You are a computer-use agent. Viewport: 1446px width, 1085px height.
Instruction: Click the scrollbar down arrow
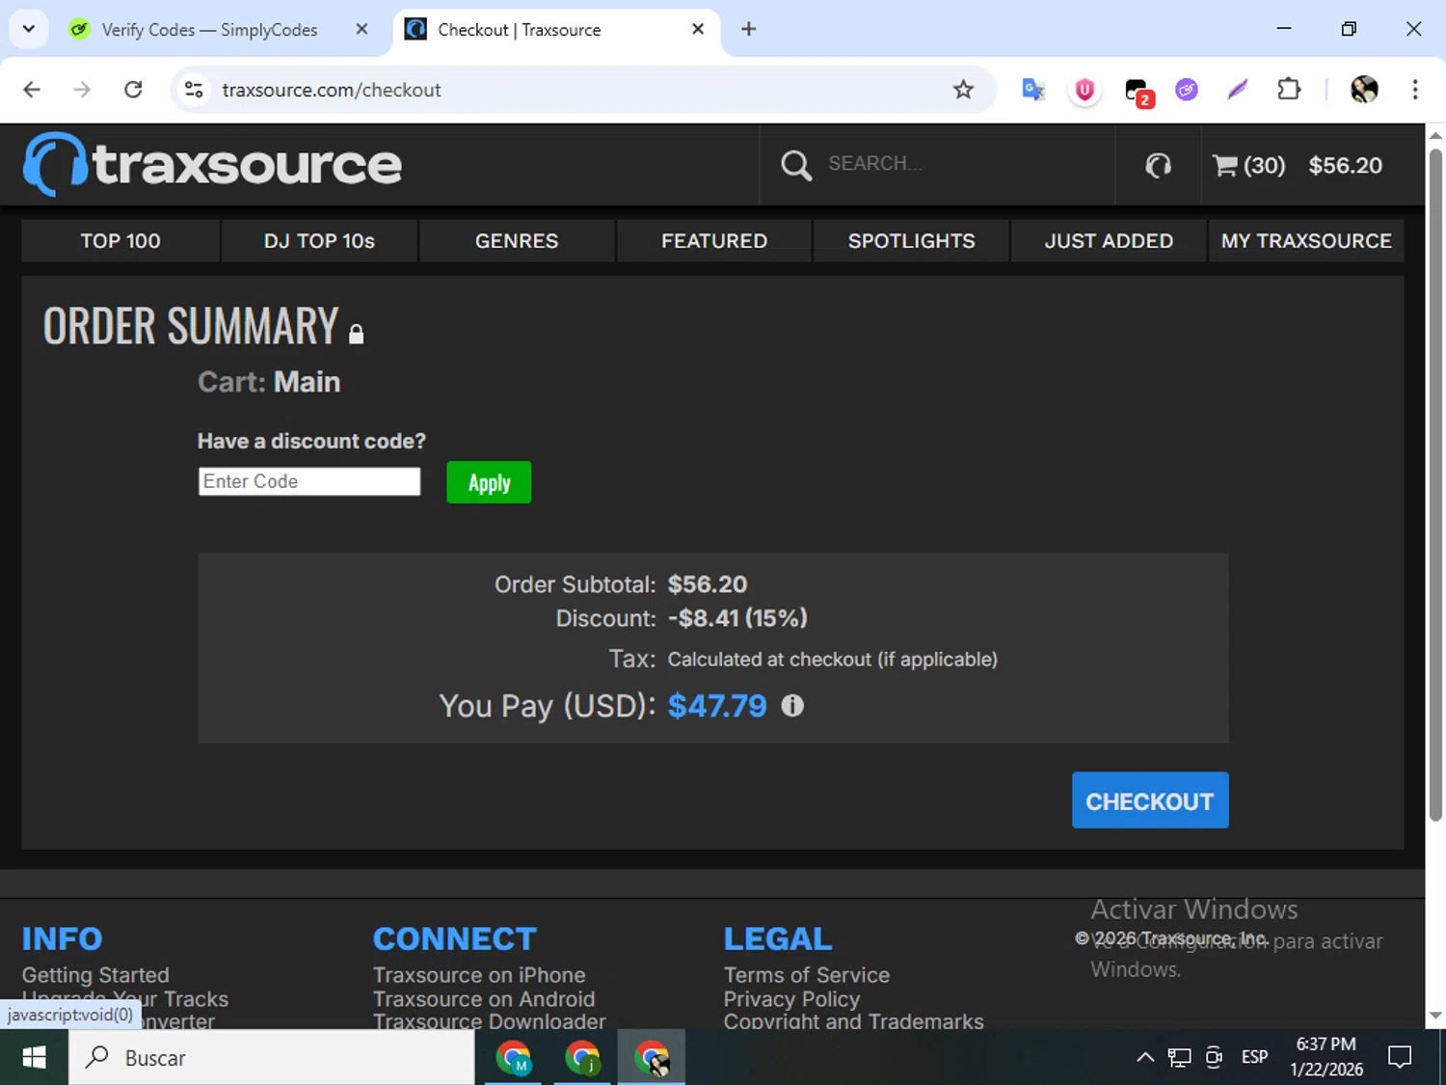pyautogui.click(x=1435, y=1016)
